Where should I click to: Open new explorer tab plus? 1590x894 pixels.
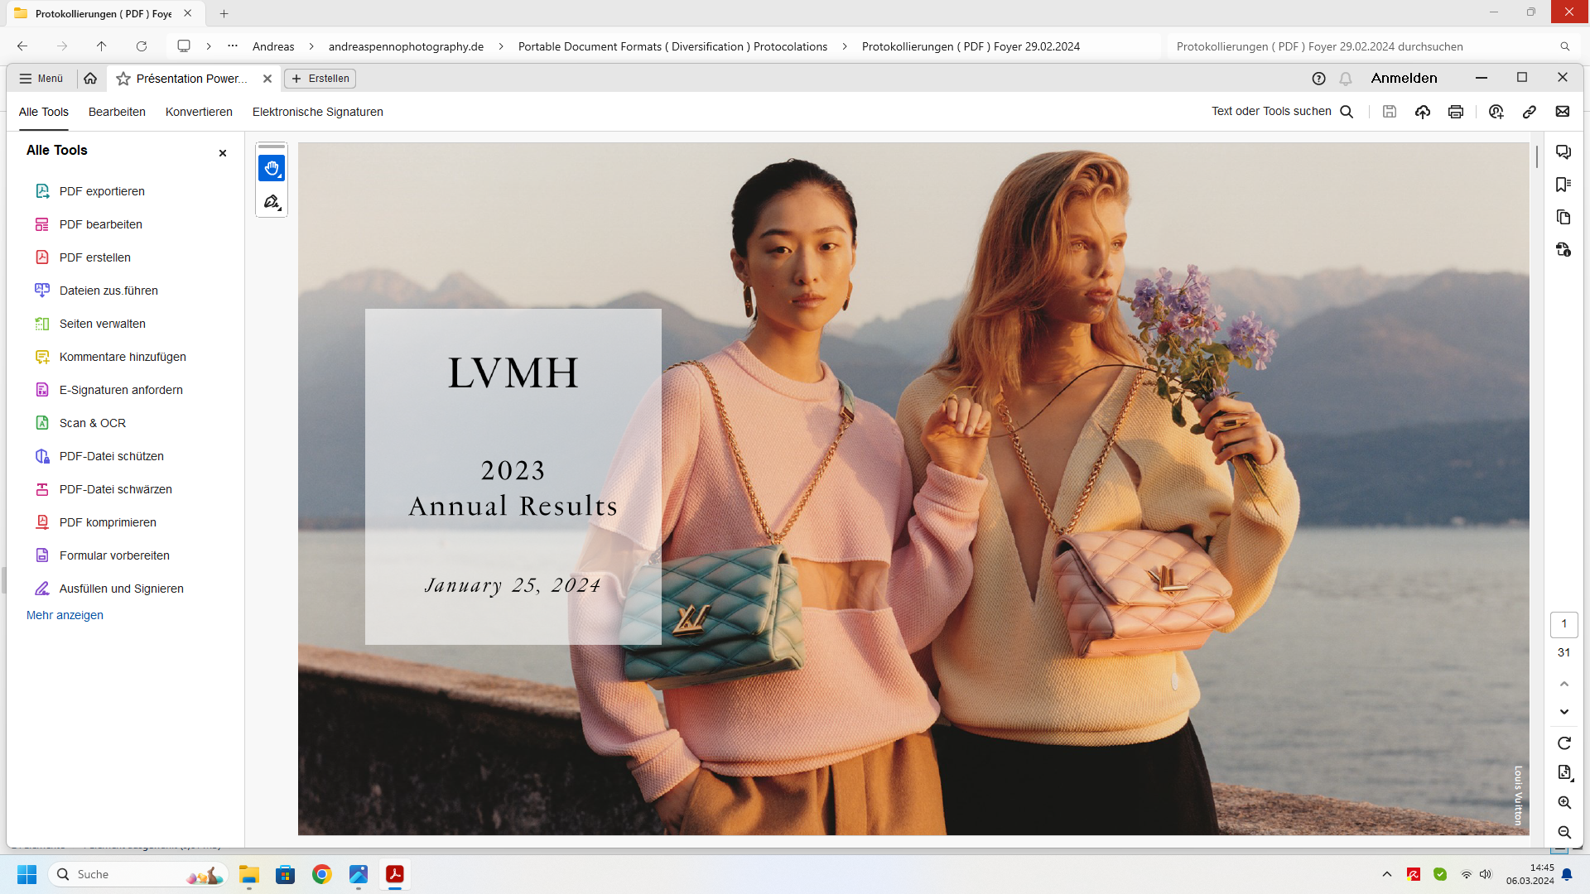224,13
